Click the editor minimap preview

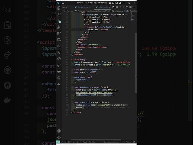(x=132, y=17)
